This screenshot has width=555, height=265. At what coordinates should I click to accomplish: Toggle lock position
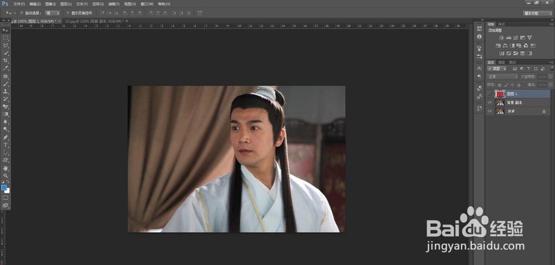point(512,85)
